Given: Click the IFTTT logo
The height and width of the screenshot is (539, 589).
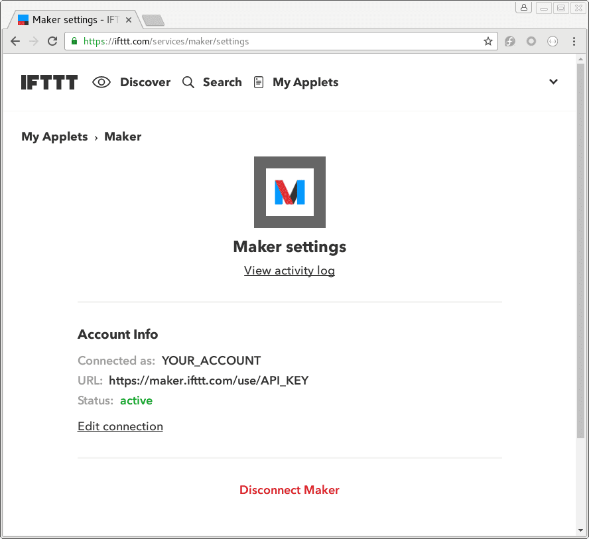Looking at the screenshot, I should click(x=48, y=82).
